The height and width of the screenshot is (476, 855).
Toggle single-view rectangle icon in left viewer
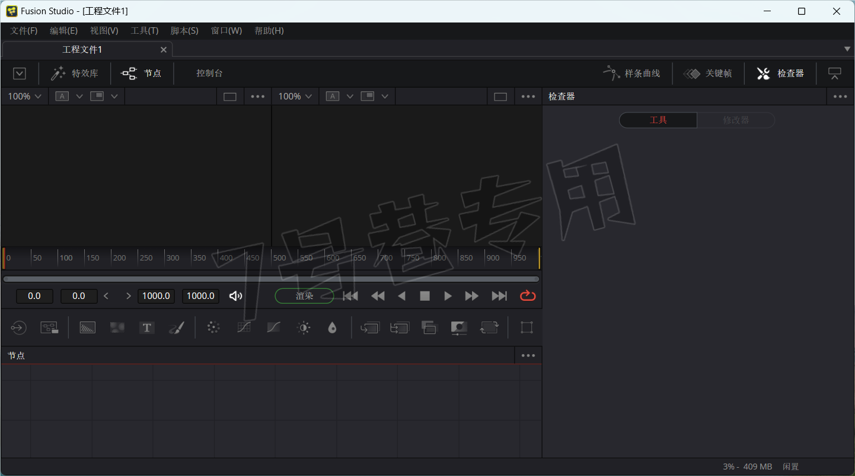230,97
